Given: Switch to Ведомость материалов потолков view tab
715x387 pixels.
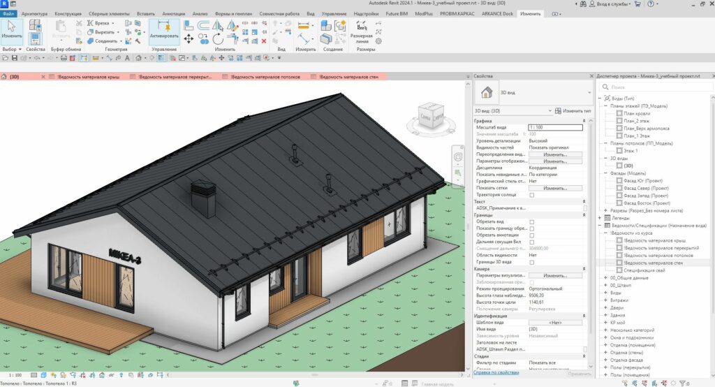Looking at the screenshot, I should click(x=265, y=77).
